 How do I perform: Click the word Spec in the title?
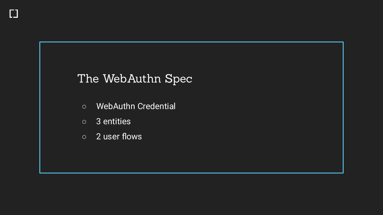coord(178,79)
